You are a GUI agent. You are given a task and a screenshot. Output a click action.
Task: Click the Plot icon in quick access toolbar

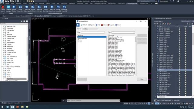(x=18, y=1)
